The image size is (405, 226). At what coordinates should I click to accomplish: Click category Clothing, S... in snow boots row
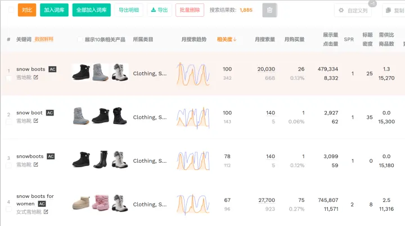click(150, 73)
